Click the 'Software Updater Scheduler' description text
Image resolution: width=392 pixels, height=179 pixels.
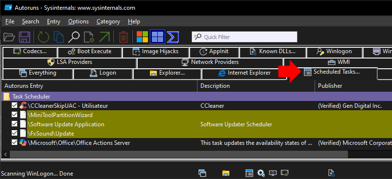(x=236, y=124)
